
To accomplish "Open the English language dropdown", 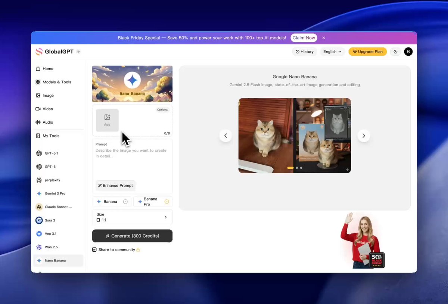I will click(332, 52).
